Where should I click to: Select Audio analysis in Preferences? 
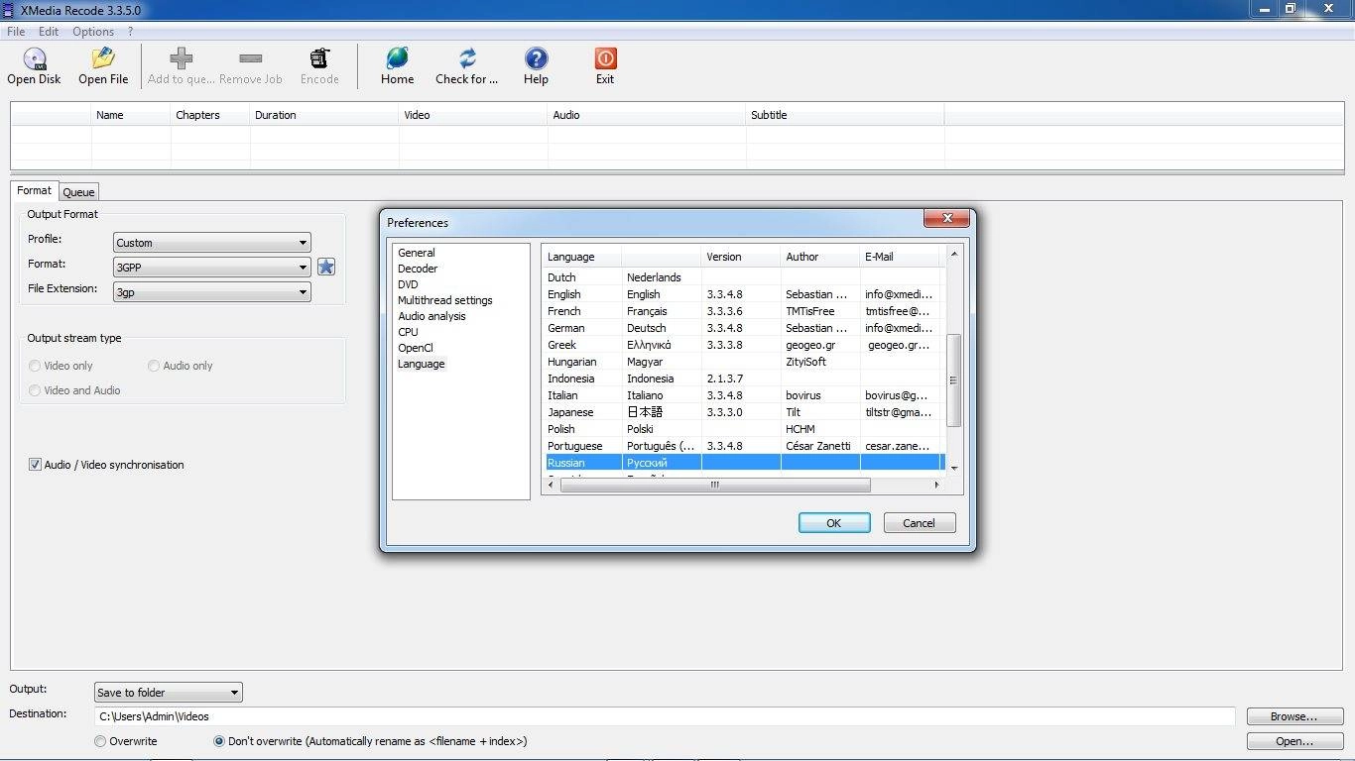click(431, 316)
